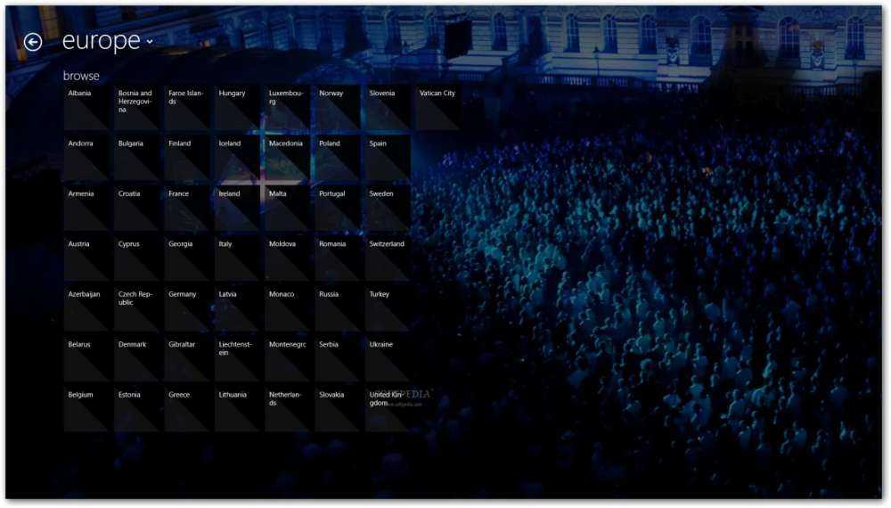Click the europe page title
The height and width of the screenshot is (508, 891).
[x=102, y=41]
